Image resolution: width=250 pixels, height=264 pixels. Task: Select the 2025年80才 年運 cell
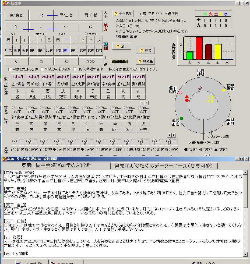tap(73, 110)
